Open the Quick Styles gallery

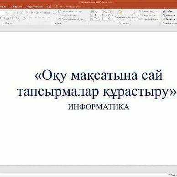pos(132,16)
